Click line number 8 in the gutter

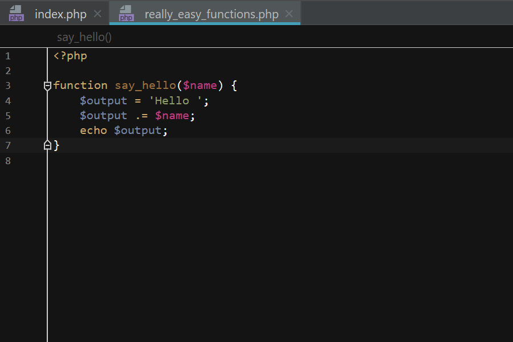coord(8,161)
